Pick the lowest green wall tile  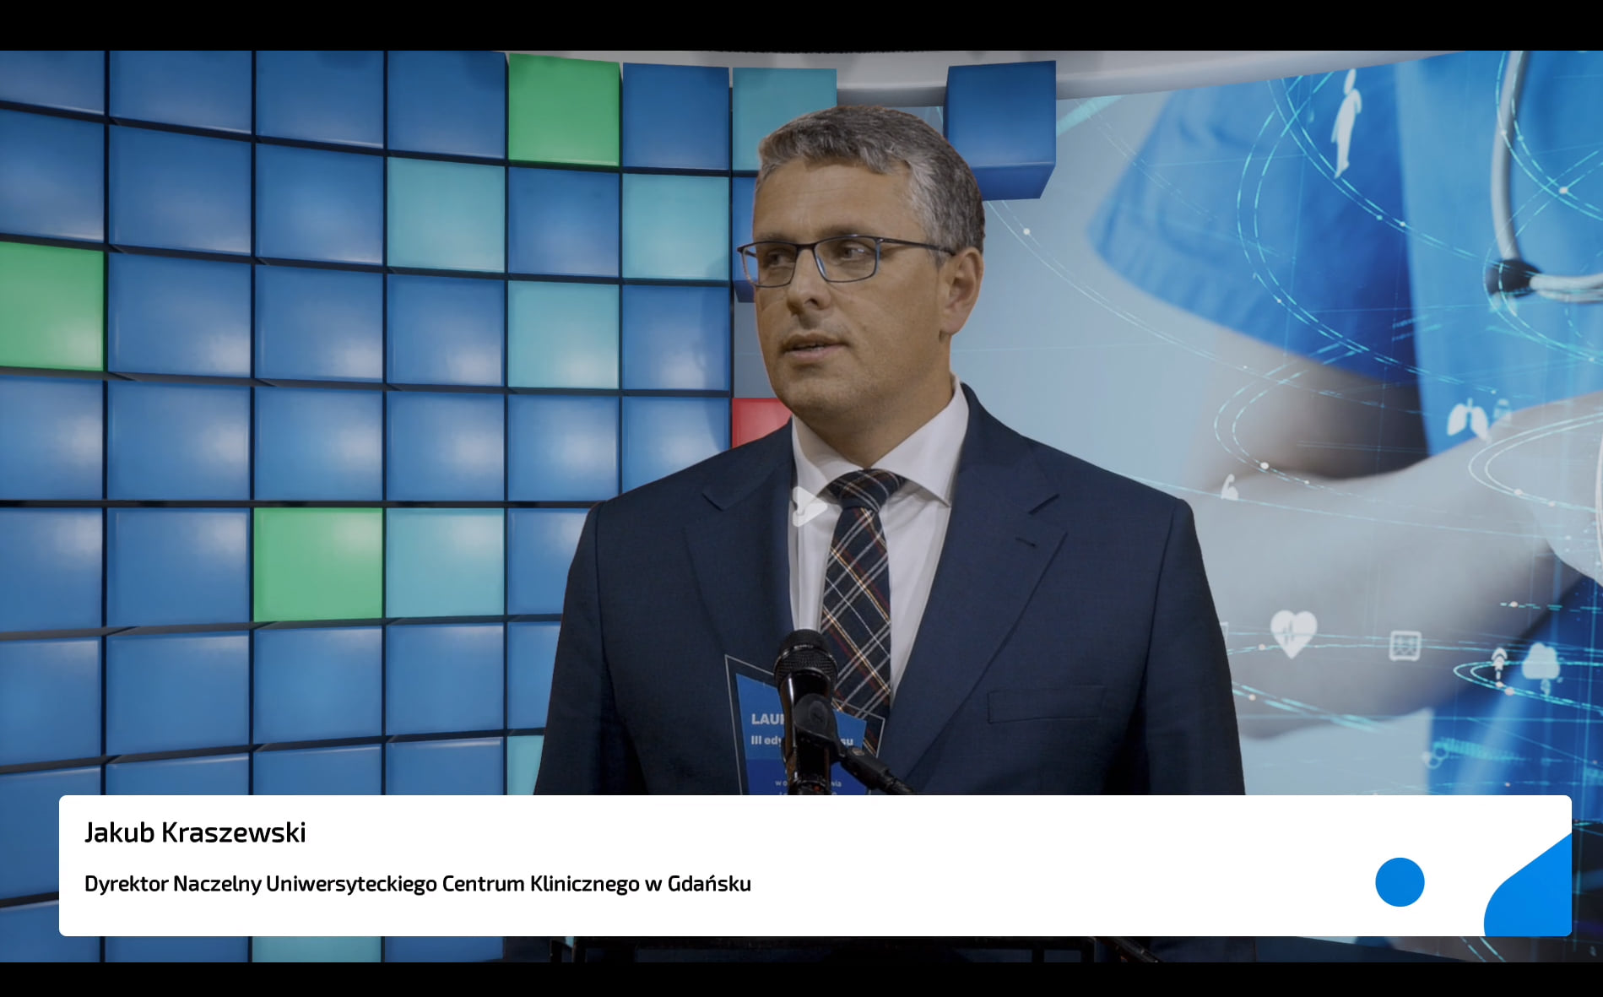tap(317, 564)
